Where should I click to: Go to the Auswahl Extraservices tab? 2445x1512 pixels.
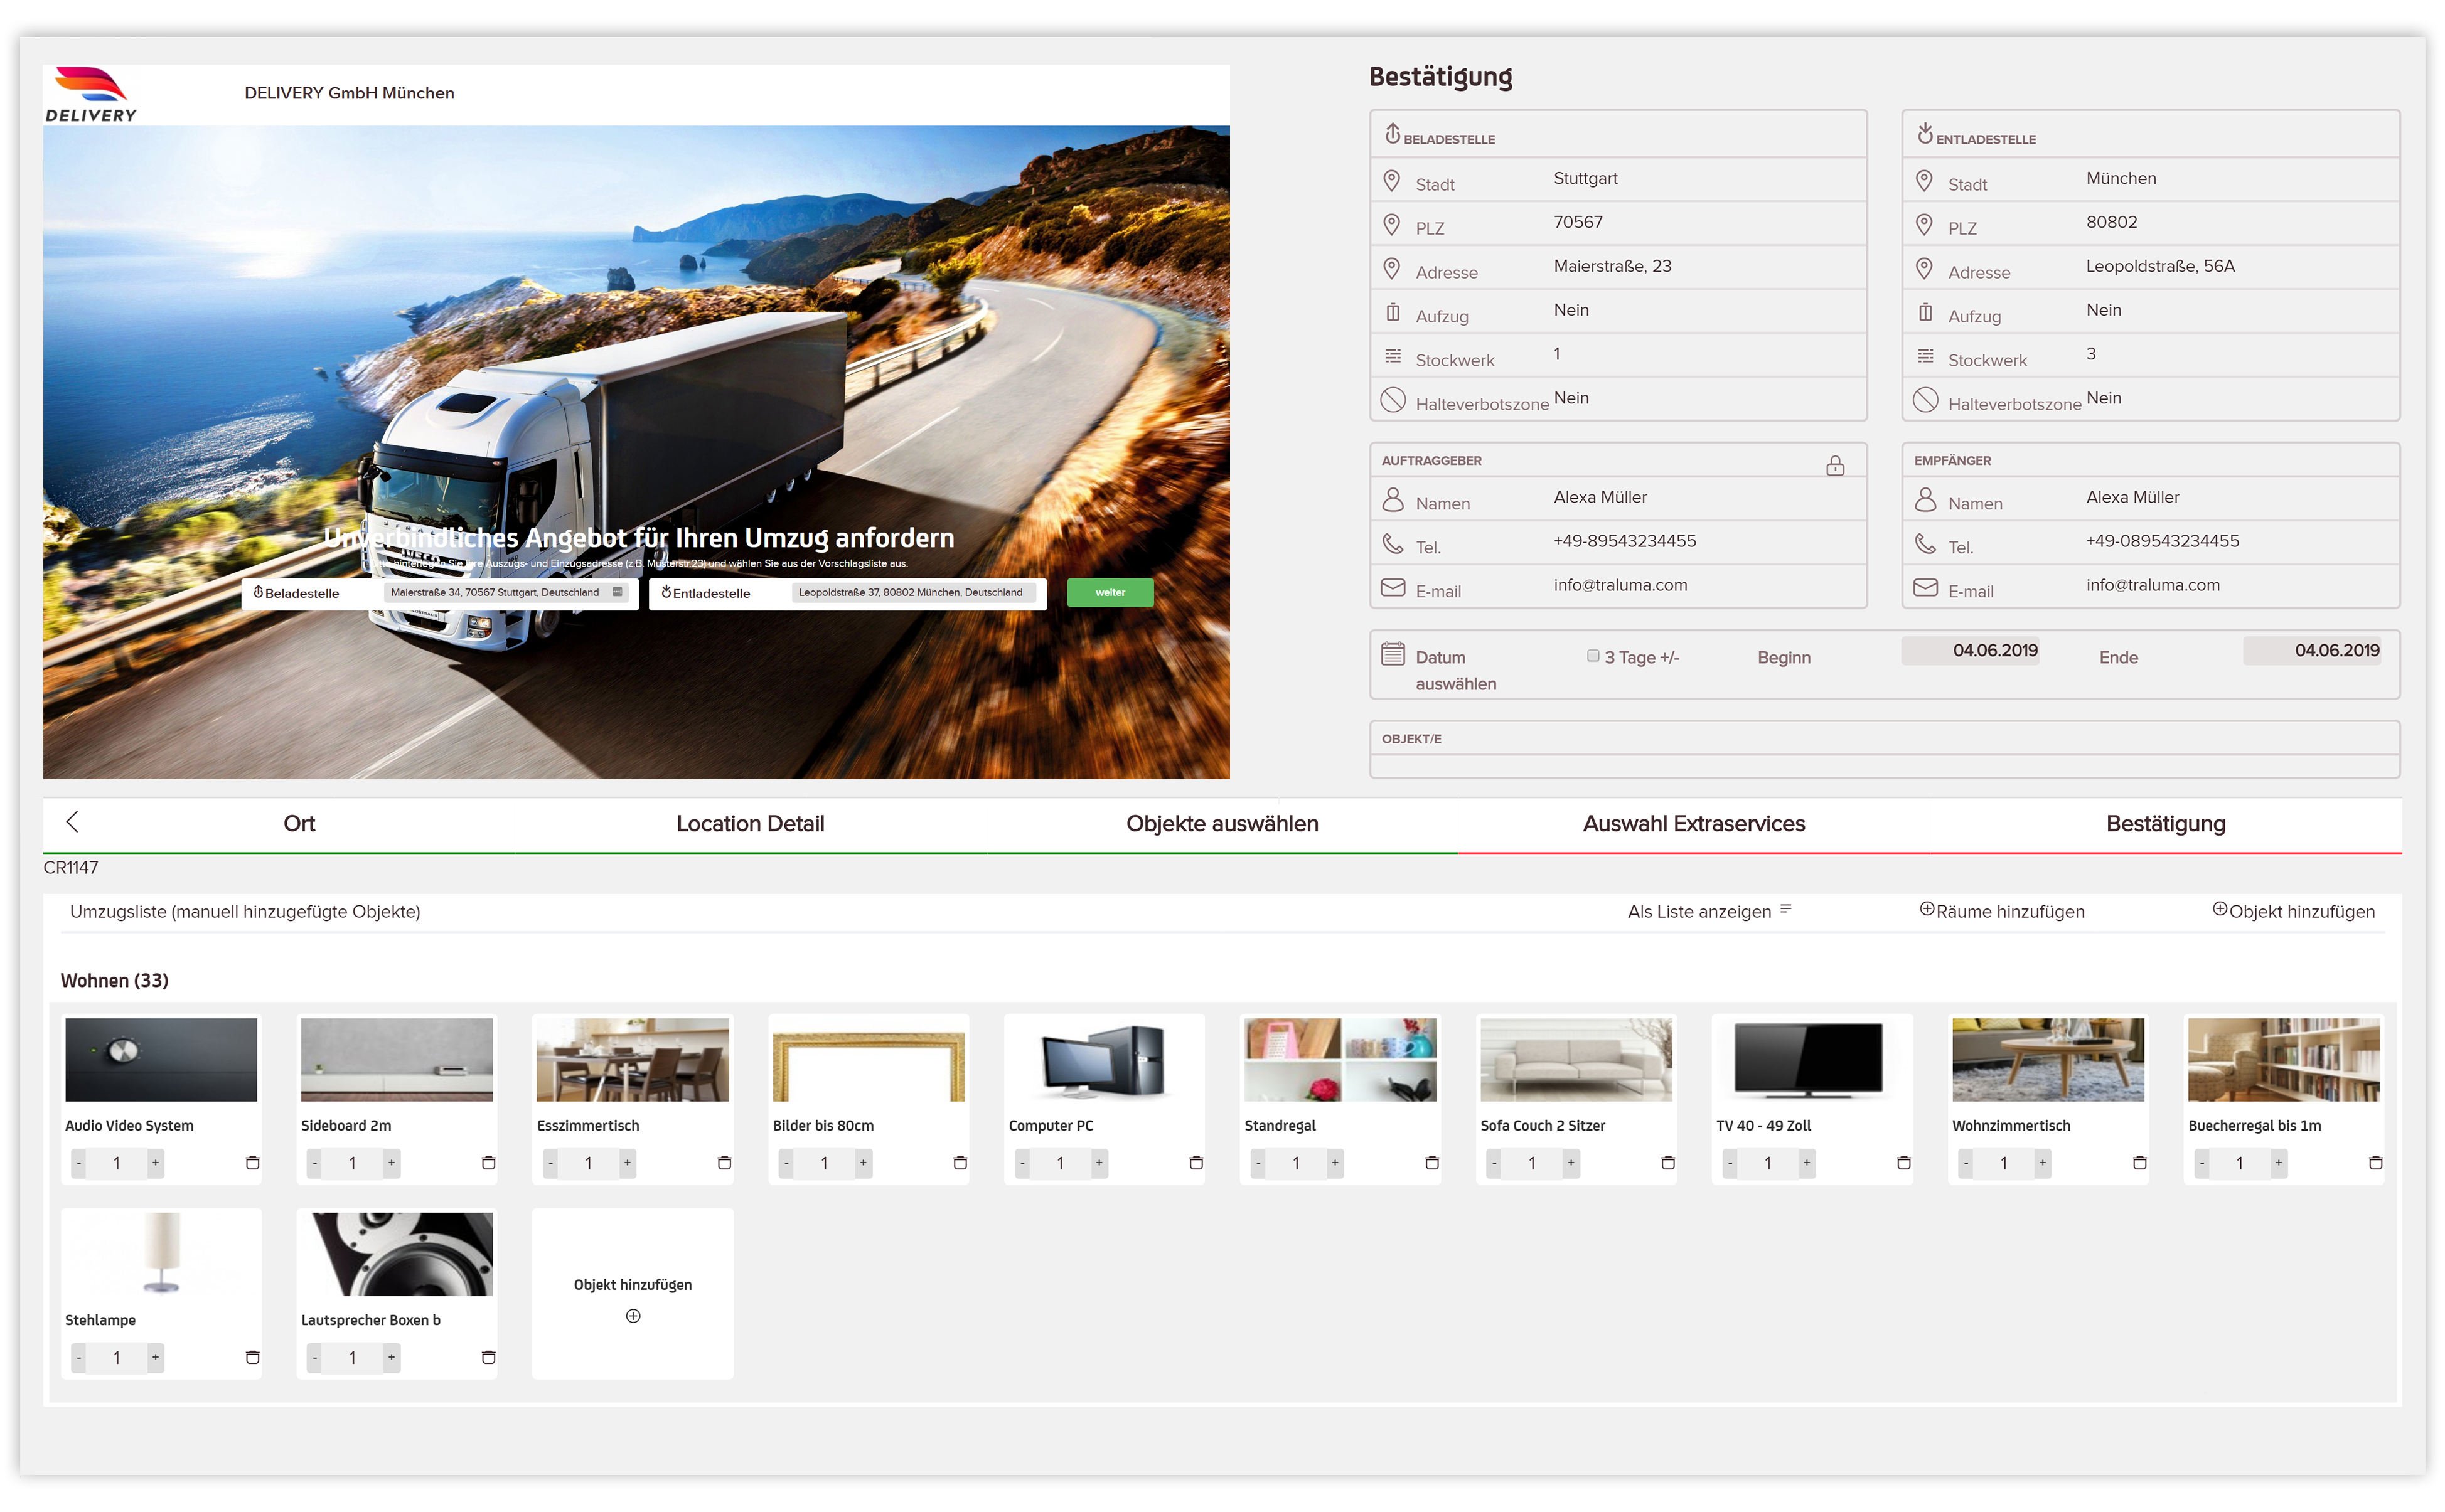tap(1694, 824)
